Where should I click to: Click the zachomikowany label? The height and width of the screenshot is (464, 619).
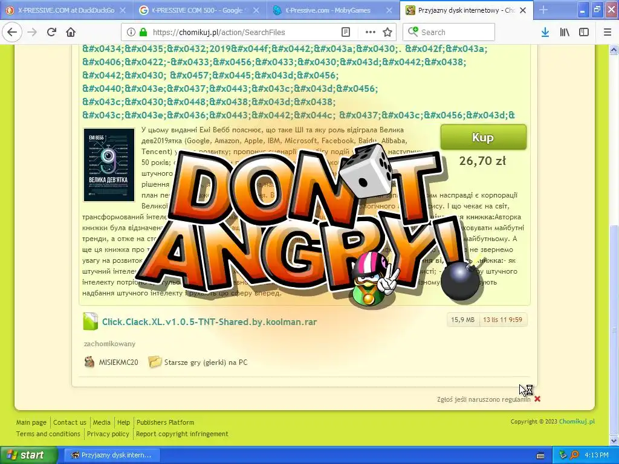click(109, 344)
